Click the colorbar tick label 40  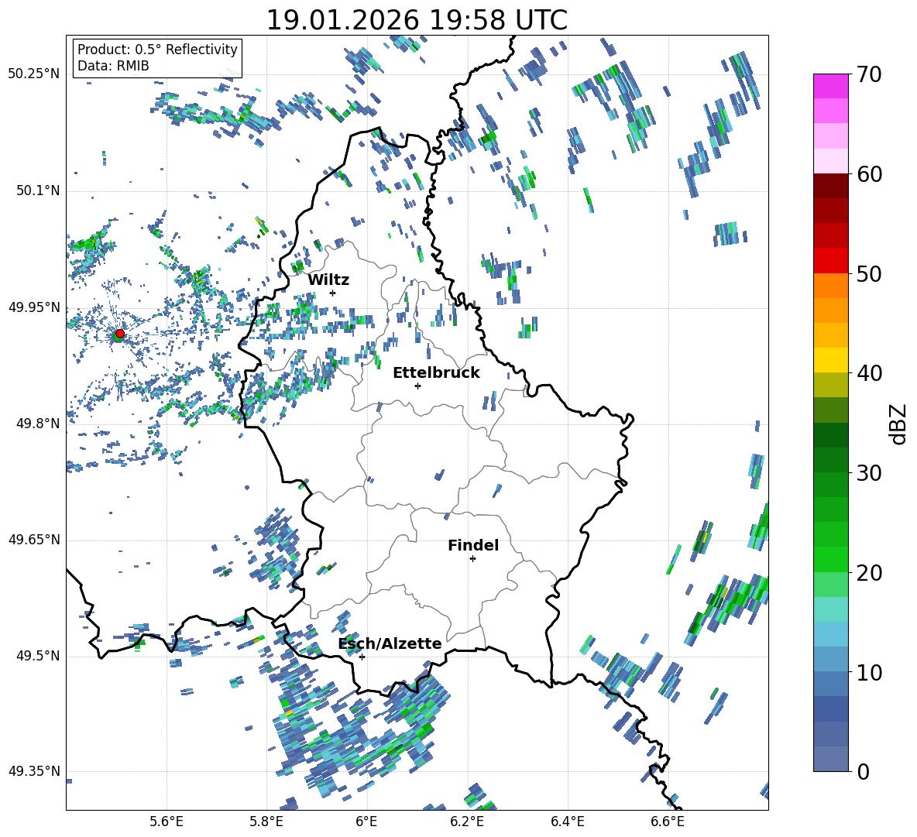point(868,373)
